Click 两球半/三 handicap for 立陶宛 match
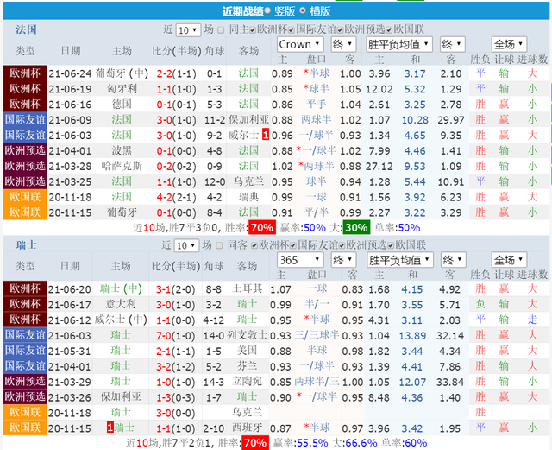Screen dimensions: 552x450 [x=317, y=382]
